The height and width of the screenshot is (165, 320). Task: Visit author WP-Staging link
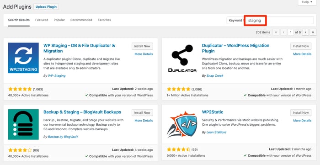[57, 76]
